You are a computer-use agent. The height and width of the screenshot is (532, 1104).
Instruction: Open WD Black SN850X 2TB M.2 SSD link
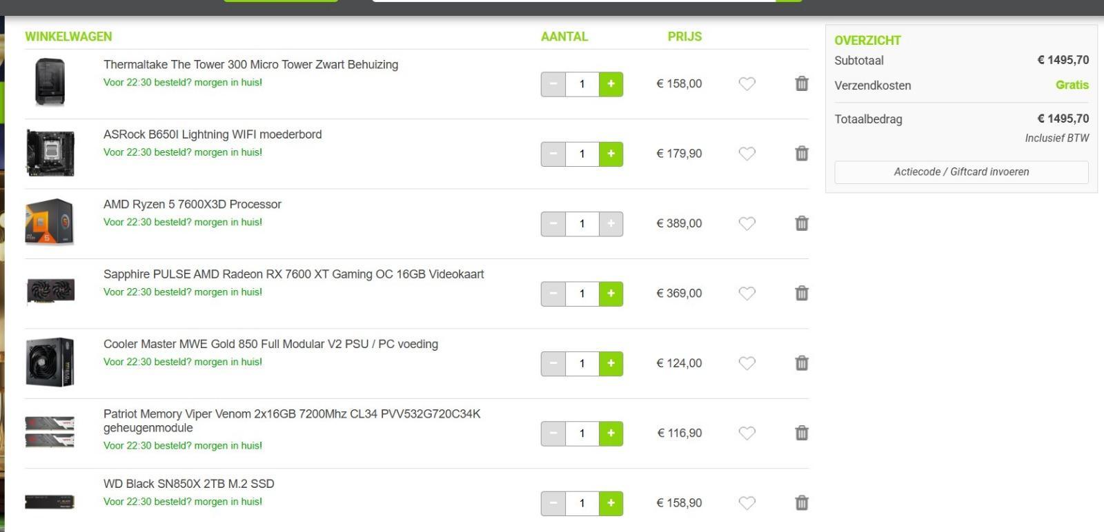coord(189,484)
